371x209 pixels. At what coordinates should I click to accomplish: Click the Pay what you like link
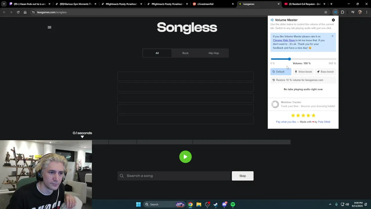[x=286, y=122]
